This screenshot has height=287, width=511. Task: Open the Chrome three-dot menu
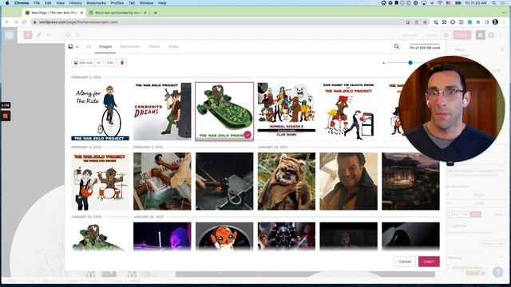(504, 22)
